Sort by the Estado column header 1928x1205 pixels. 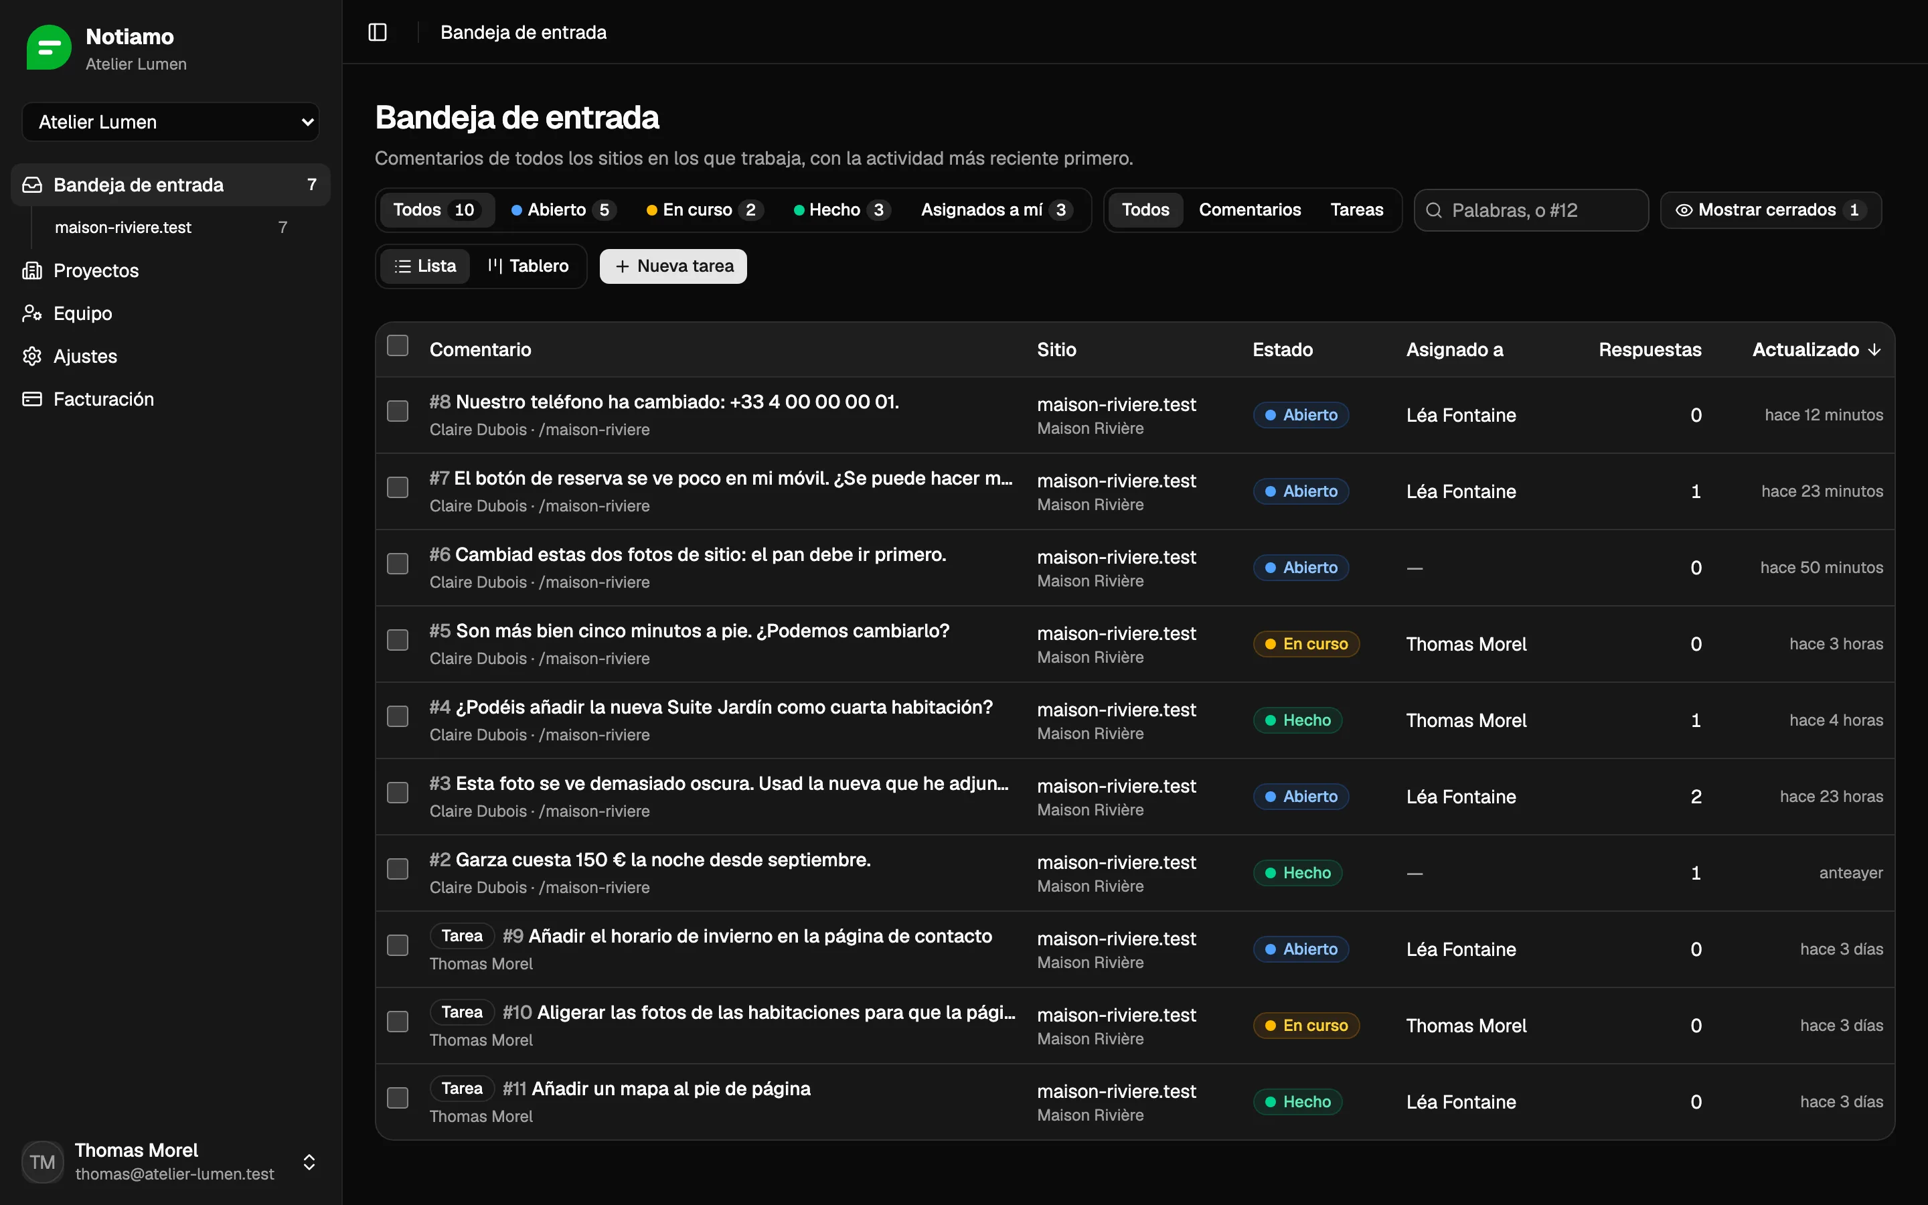point(1282,350)
